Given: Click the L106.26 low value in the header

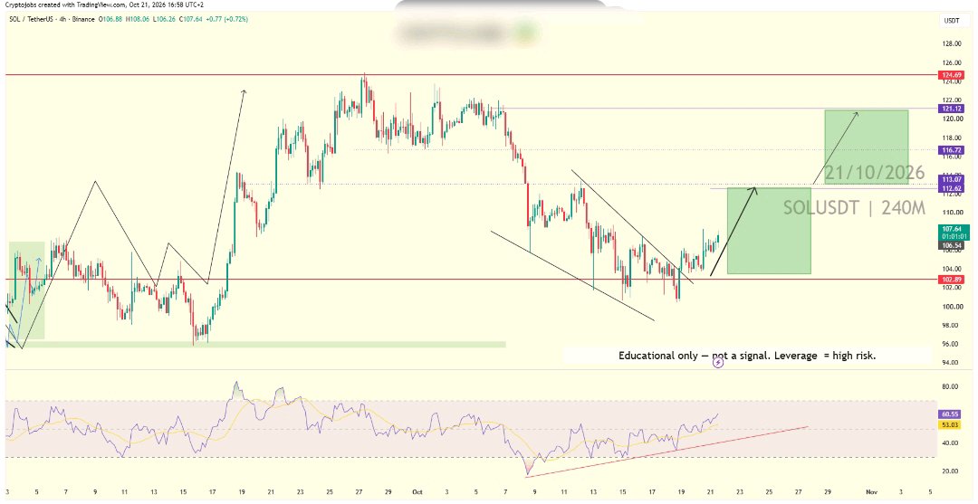Looking at the screenshot, I should coord(164,19).
